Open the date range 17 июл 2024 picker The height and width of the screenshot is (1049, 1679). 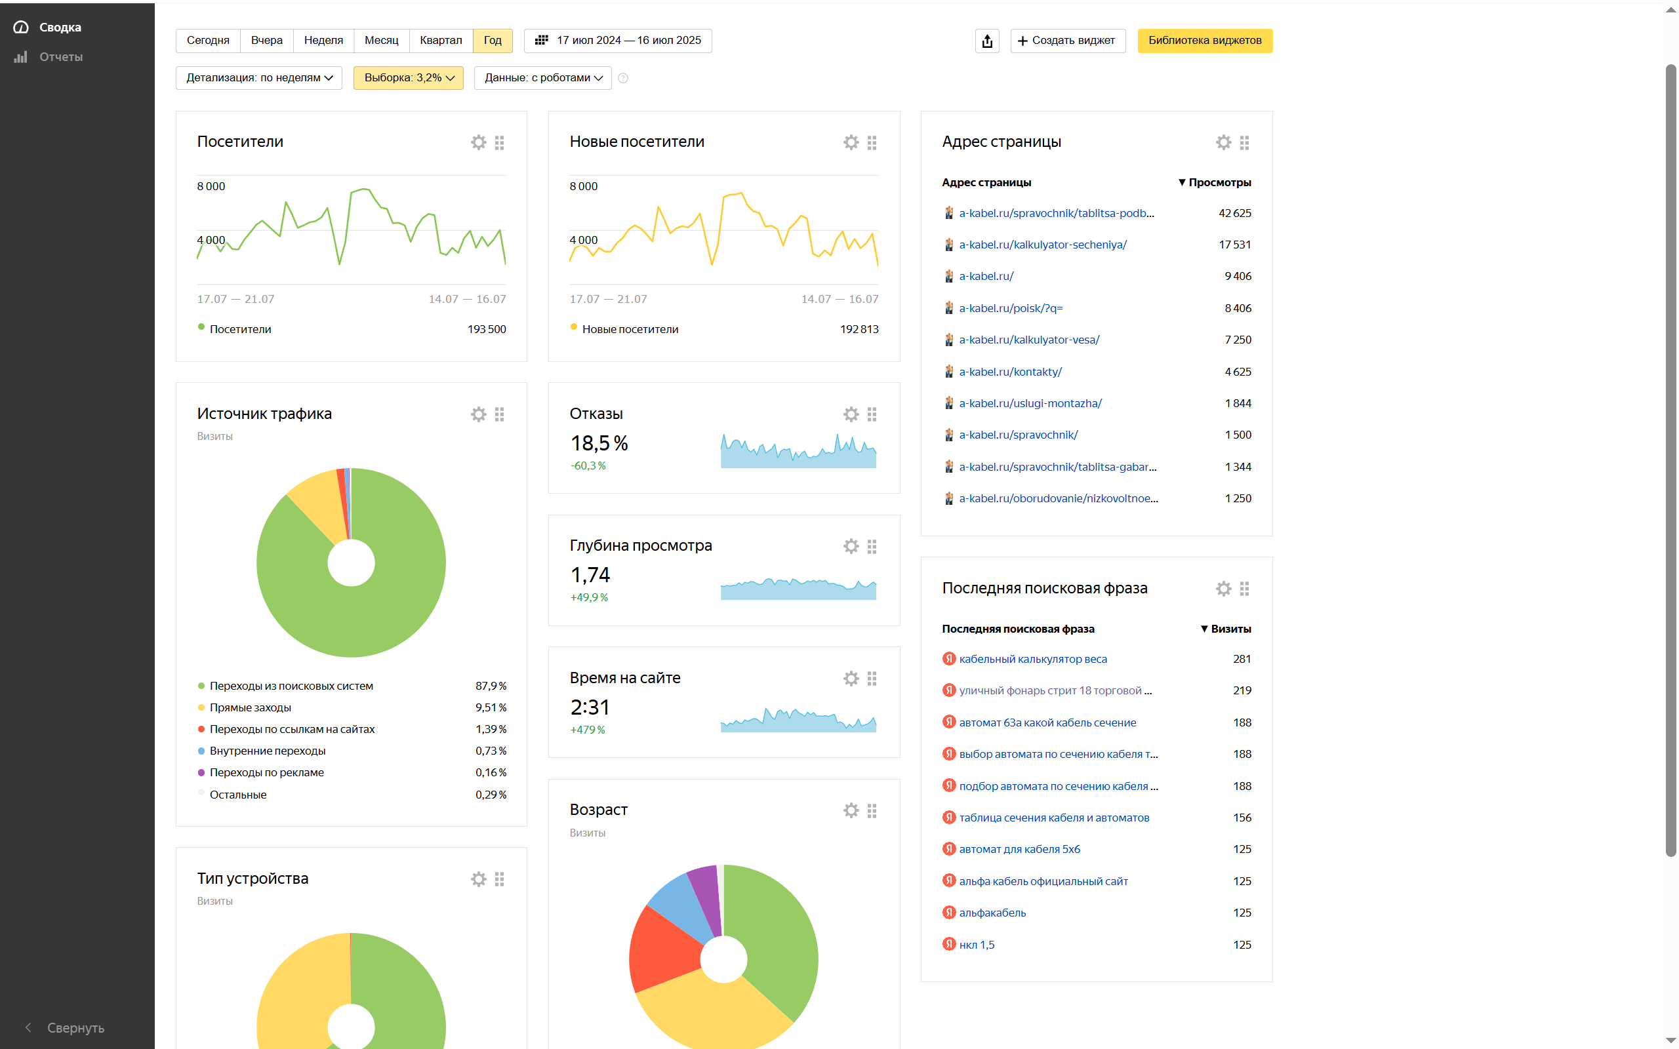[618, 40]
